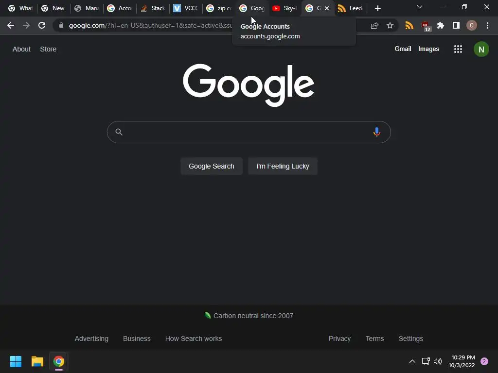The height and width of the screenshot is (373, 498).
Task: Focus the Google search input box
Action: coord(249,132)
